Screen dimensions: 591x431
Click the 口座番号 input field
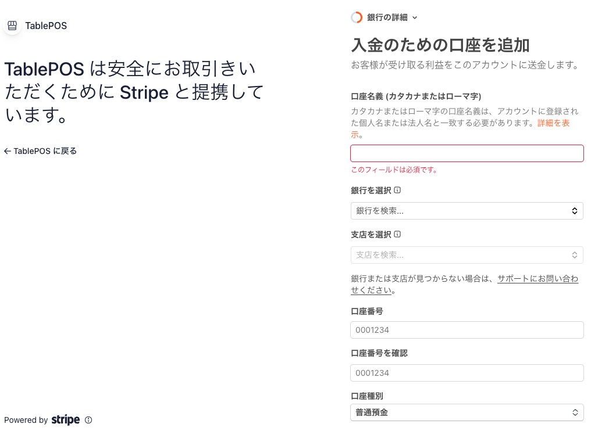click(467, 330)
